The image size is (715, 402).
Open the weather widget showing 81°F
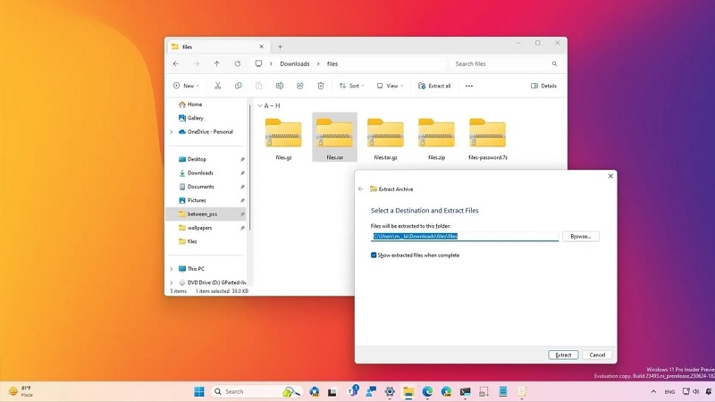[x=21, y=391]
